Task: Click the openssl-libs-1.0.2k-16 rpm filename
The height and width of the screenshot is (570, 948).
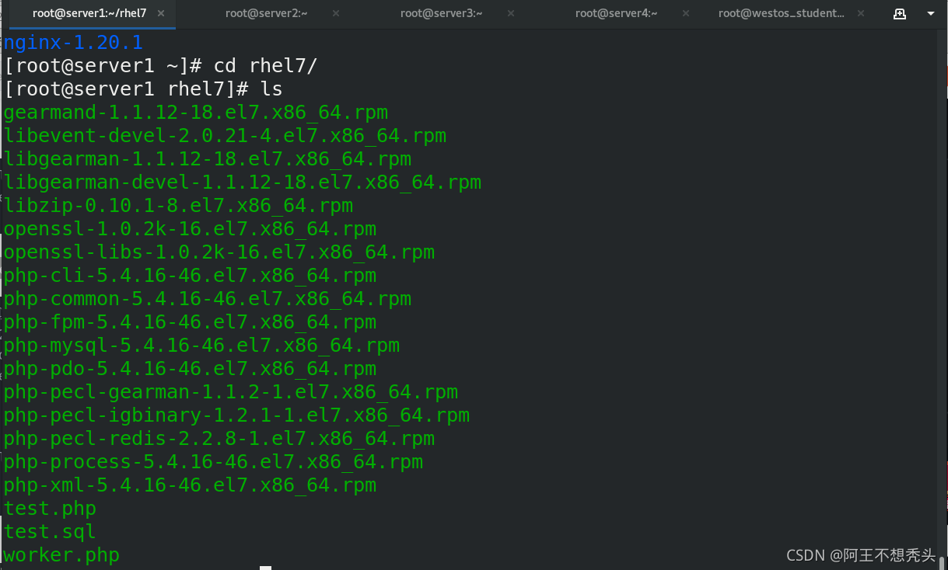Action: tap(219, 252)
